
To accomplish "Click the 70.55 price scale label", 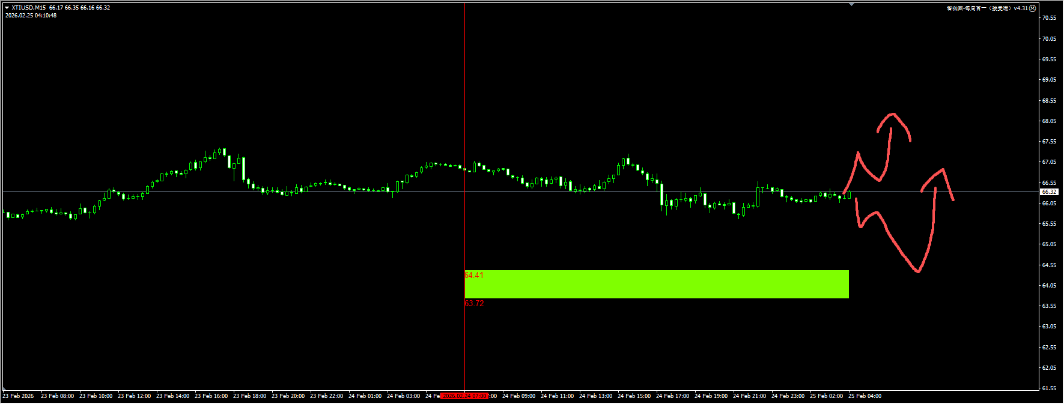I will (x=1049, y=18).
